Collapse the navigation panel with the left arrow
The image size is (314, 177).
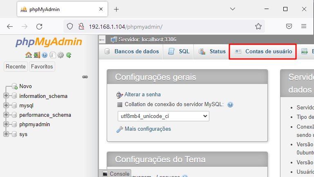point(102,40)
